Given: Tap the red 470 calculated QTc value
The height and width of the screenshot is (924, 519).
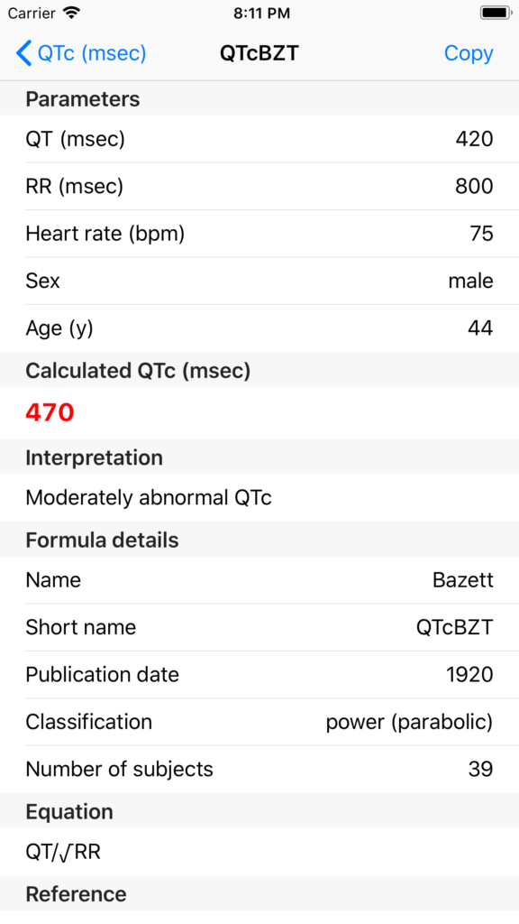Looking at the screenshot, I should 50,412.
